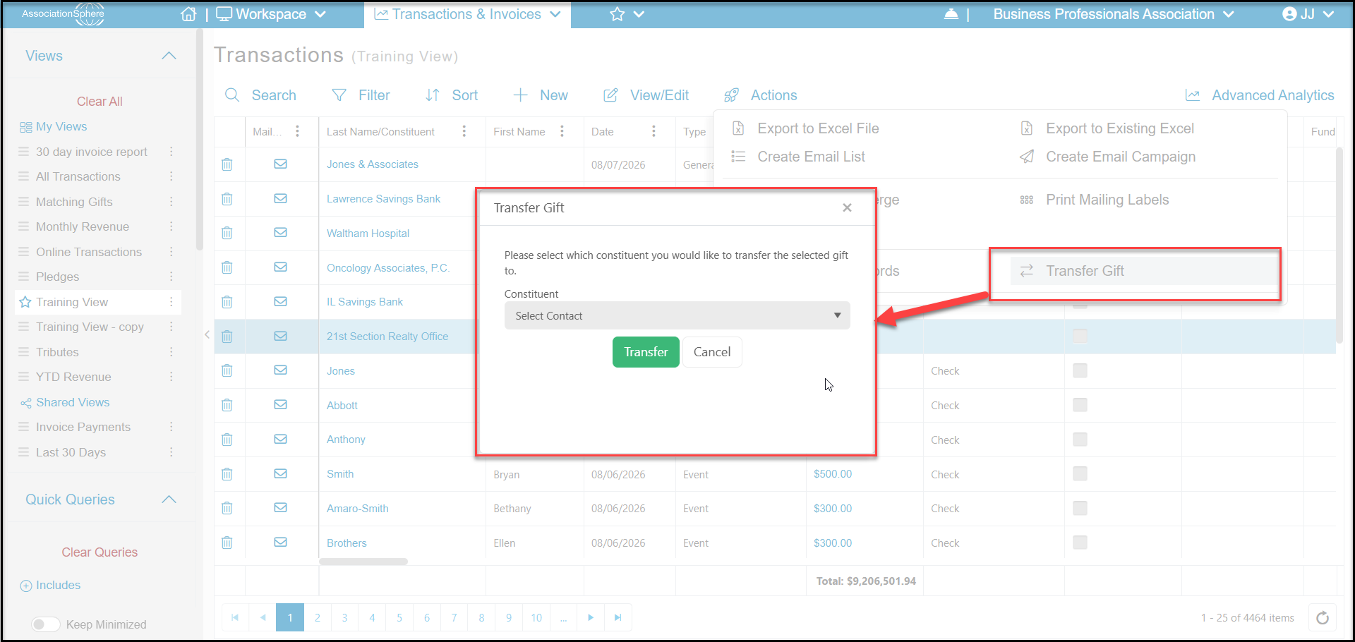Click the Clear Queries link
1355x642 pixels.
point(100,552)
